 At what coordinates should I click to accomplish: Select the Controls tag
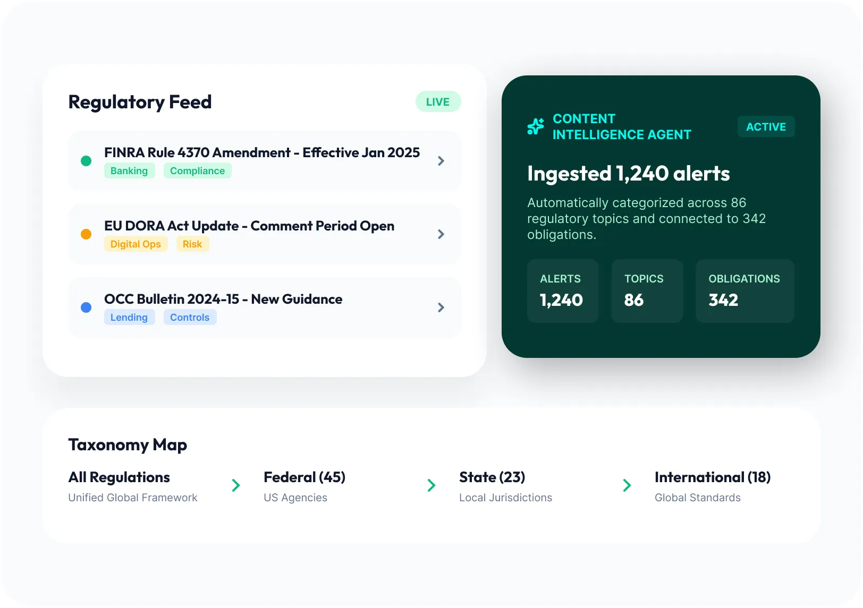click(x=190, y=318)
